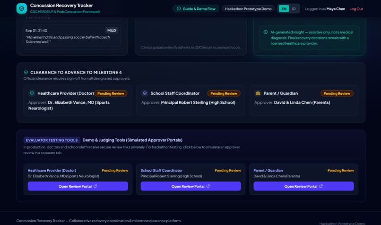Screen dimensions: 381x225
Task: Click external-link icon on Healthcare Provider portal button
Action: point(95,186)
